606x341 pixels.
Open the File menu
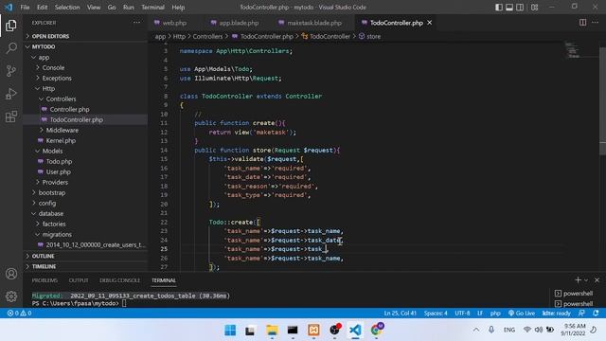[x=25, y=8]
